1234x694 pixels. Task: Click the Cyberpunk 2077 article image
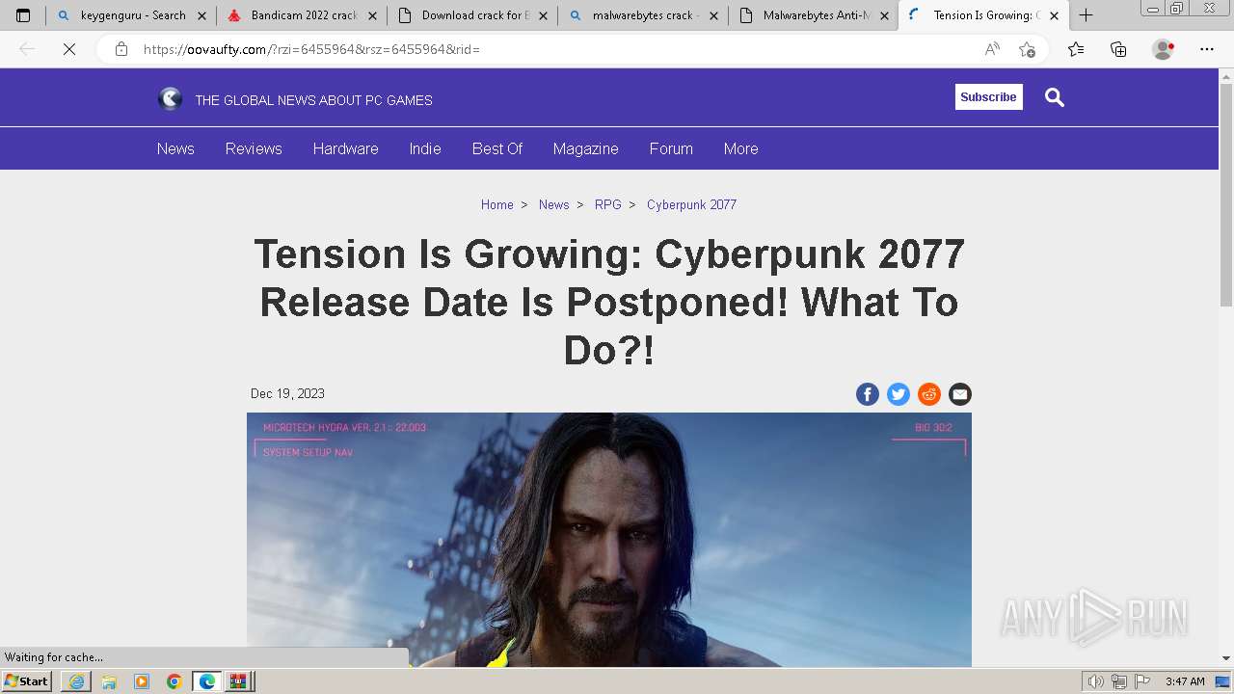609,540
